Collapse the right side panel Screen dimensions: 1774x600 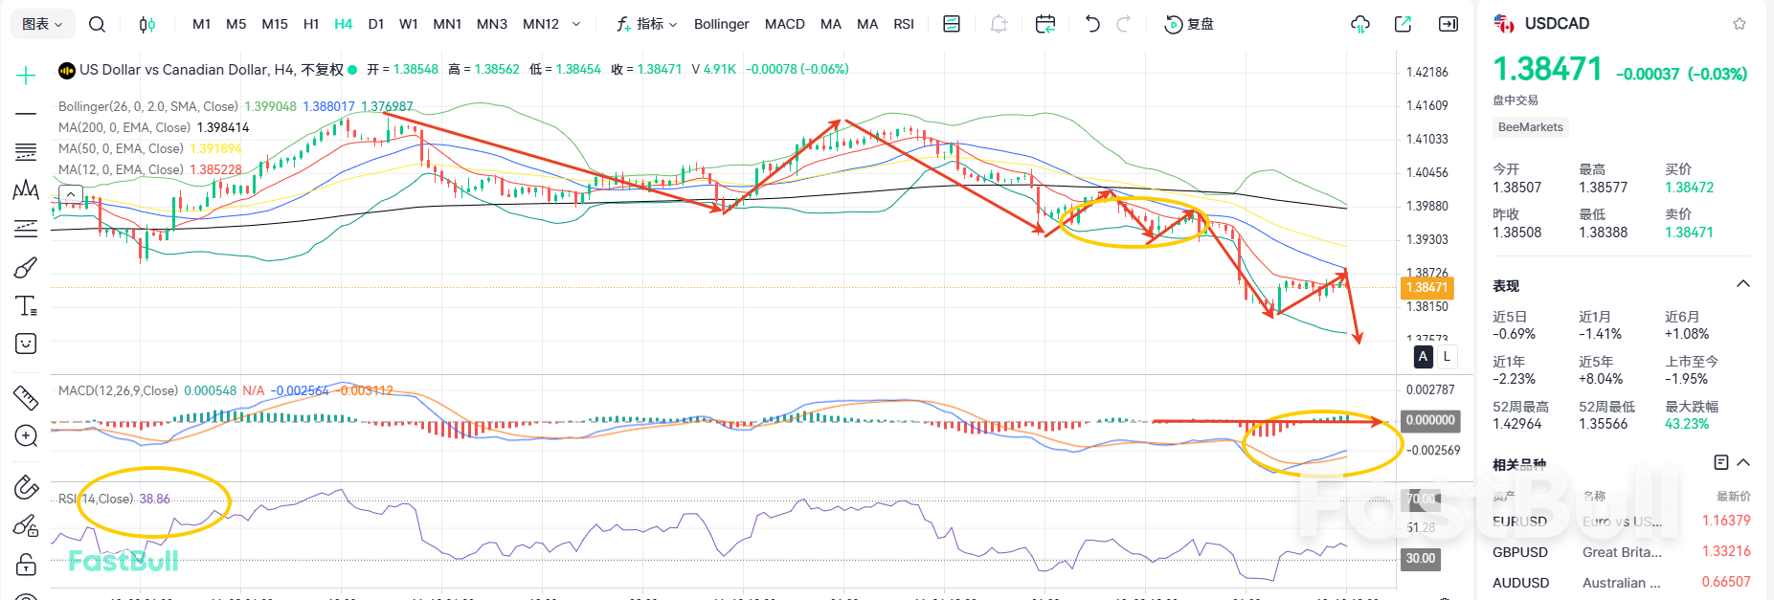(x=1448, y=24)
